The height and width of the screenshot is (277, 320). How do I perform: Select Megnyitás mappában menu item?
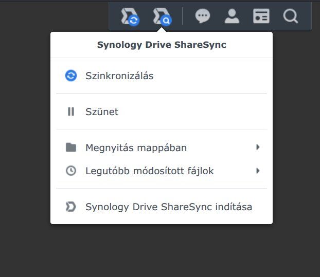point(136,148)
